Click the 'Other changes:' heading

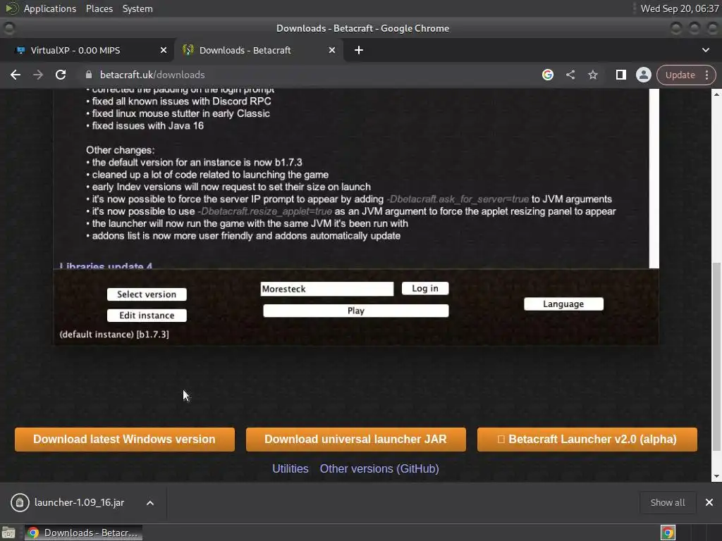[x=120, y=151]
